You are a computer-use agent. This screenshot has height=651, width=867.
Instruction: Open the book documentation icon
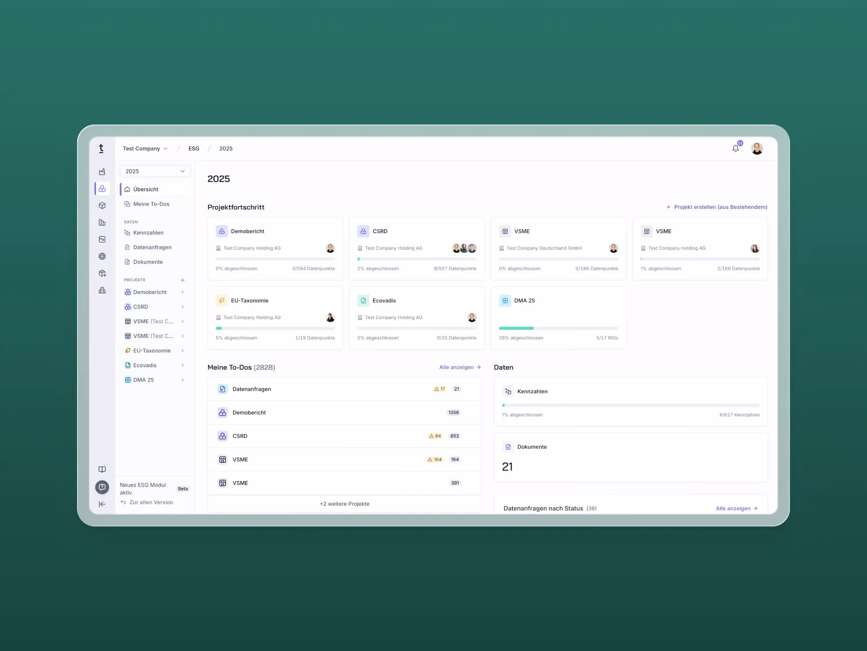102,469
